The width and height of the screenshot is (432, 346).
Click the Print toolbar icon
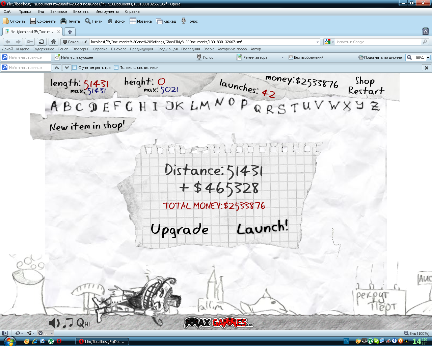(70, 21)
